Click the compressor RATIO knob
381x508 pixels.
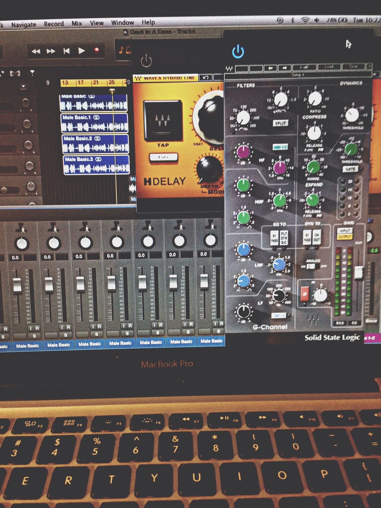pos(315,99)
